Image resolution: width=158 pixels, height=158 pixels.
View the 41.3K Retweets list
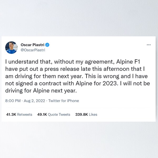(19, 114)
